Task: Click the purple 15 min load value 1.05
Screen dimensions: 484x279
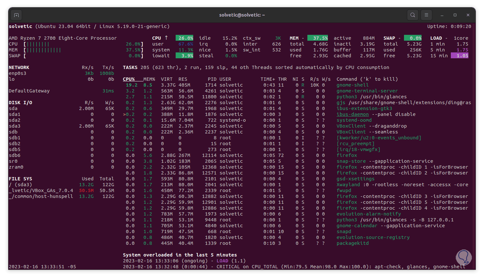Action: coord(460,56)
